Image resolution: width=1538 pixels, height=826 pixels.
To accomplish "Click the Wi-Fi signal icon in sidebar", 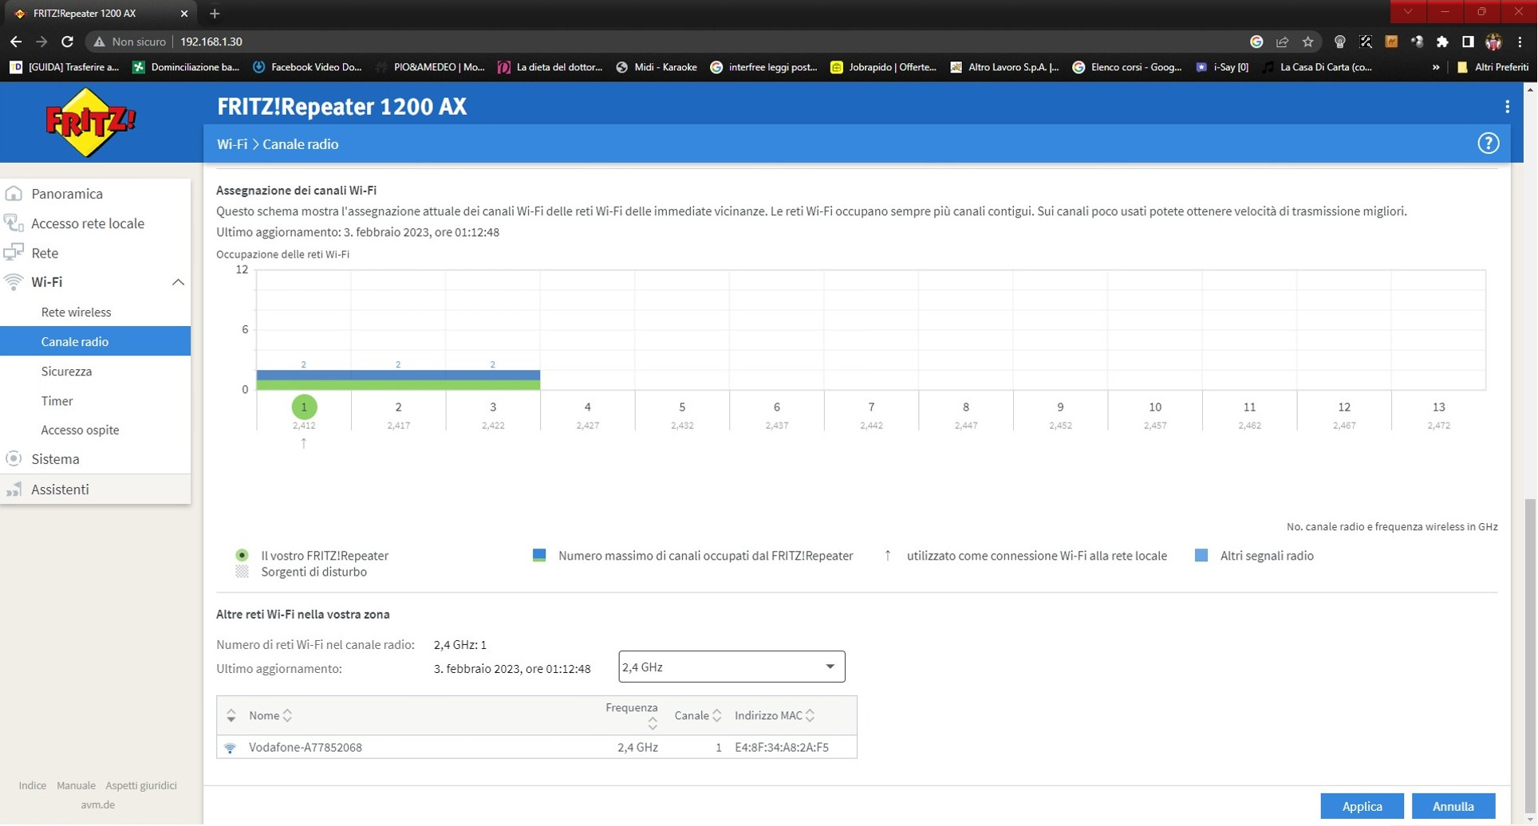I will click(x=14, y=282).
